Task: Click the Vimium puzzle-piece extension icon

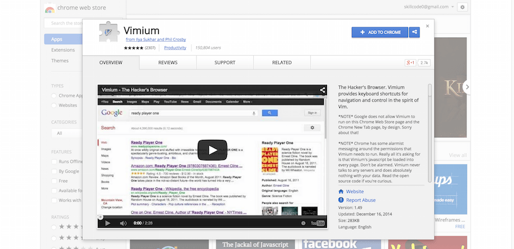Action: [x=109, y=32]
